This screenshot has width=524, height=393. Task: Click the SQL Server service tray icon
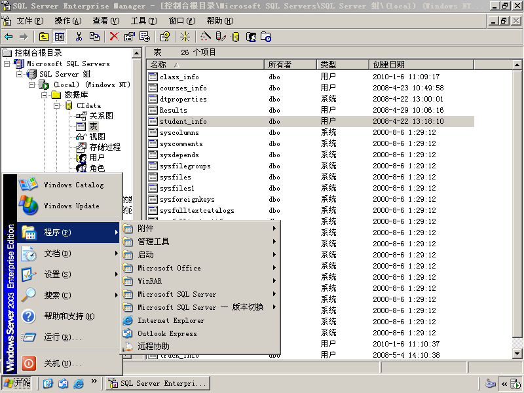[516, 384]
